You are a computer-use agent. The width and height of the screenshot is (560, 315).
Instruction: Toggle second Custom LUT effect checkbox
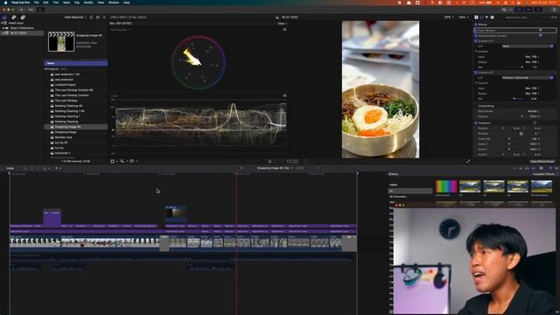(x=476, y=73)
